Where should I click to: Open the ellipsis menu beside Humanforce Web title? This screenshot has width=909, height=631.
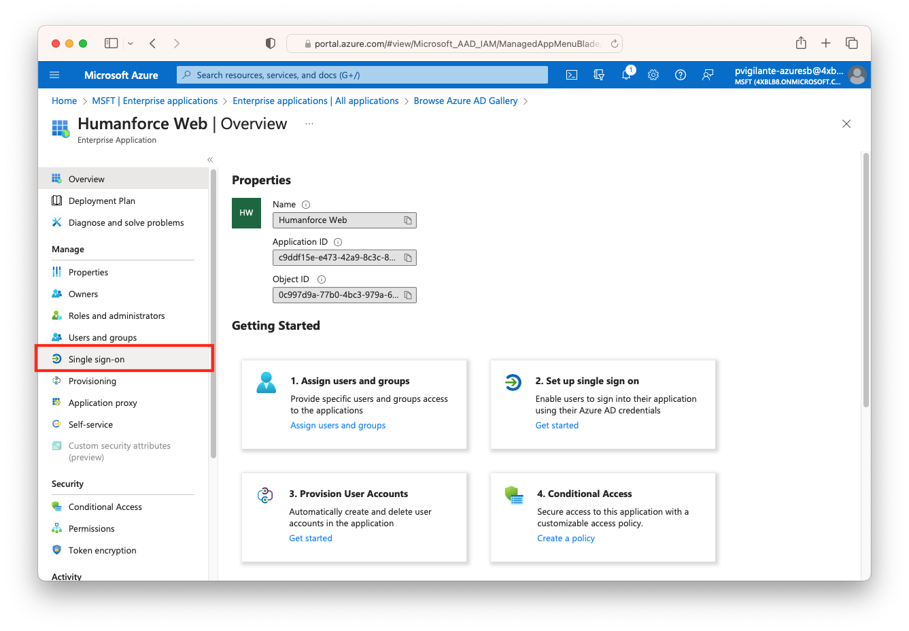(x=309, y=124)
